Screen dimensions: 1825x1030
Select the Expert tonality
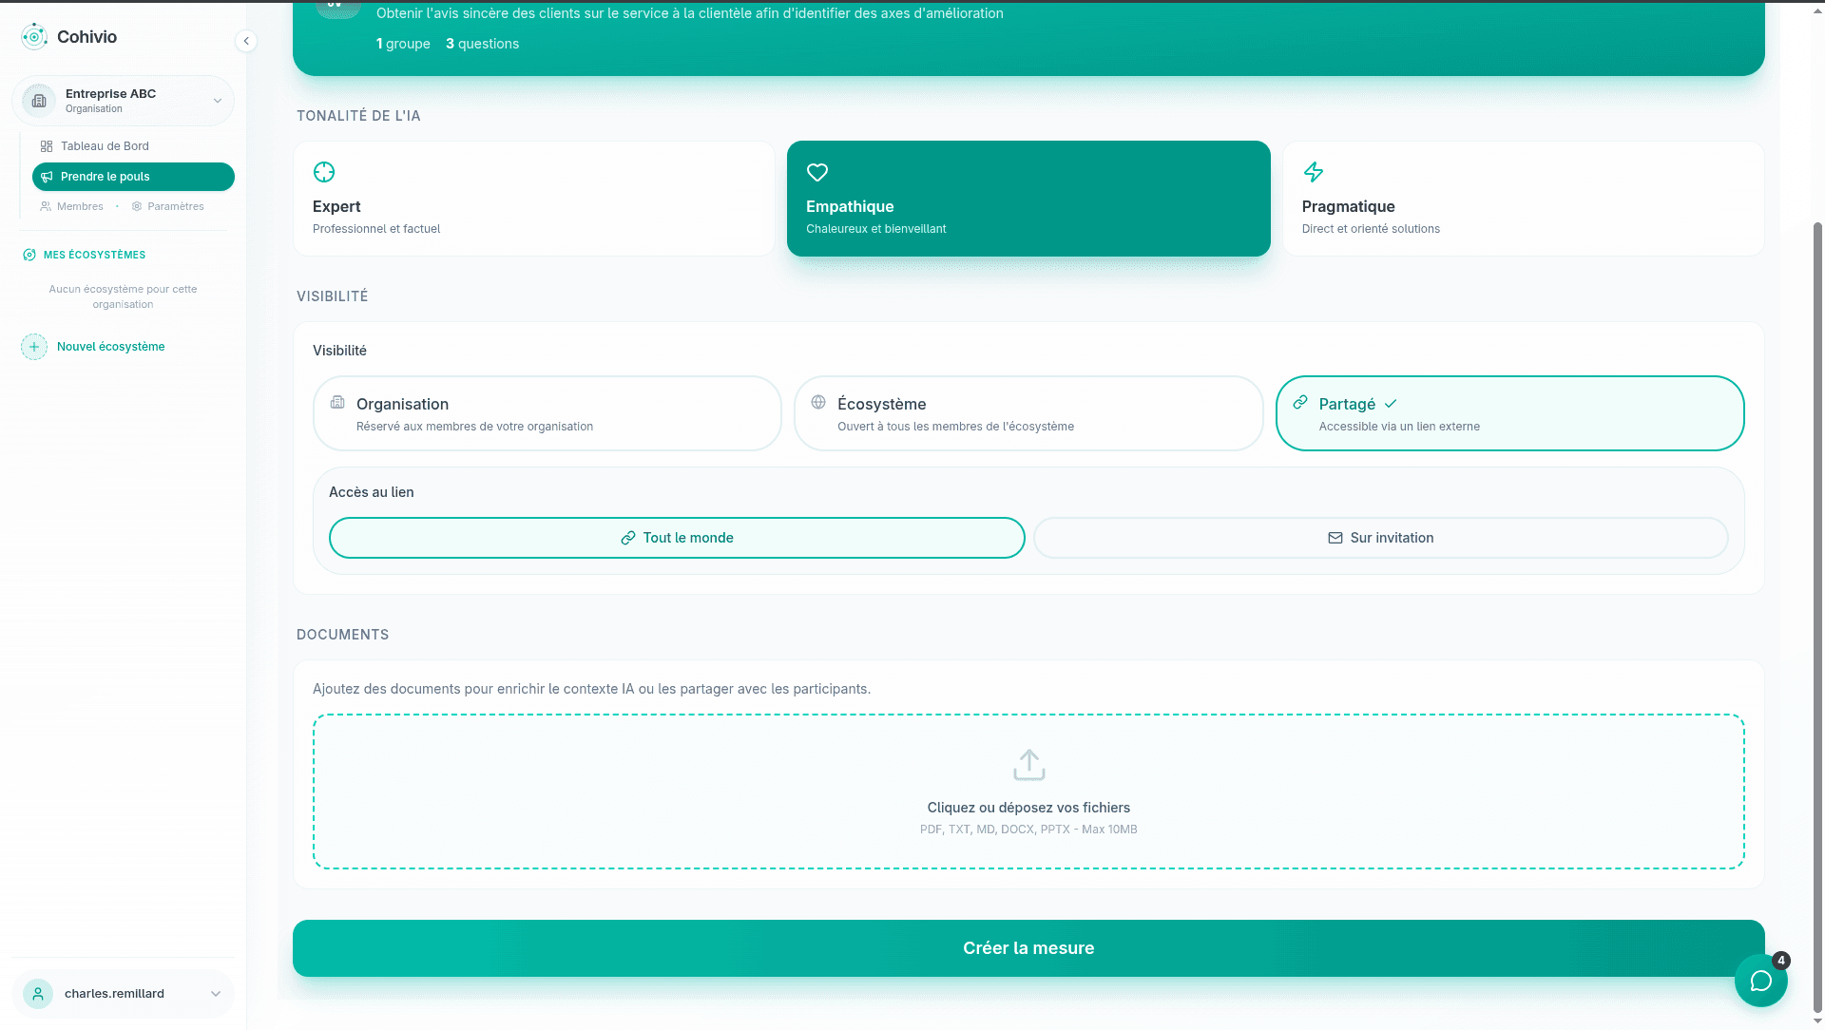point(534,198)
